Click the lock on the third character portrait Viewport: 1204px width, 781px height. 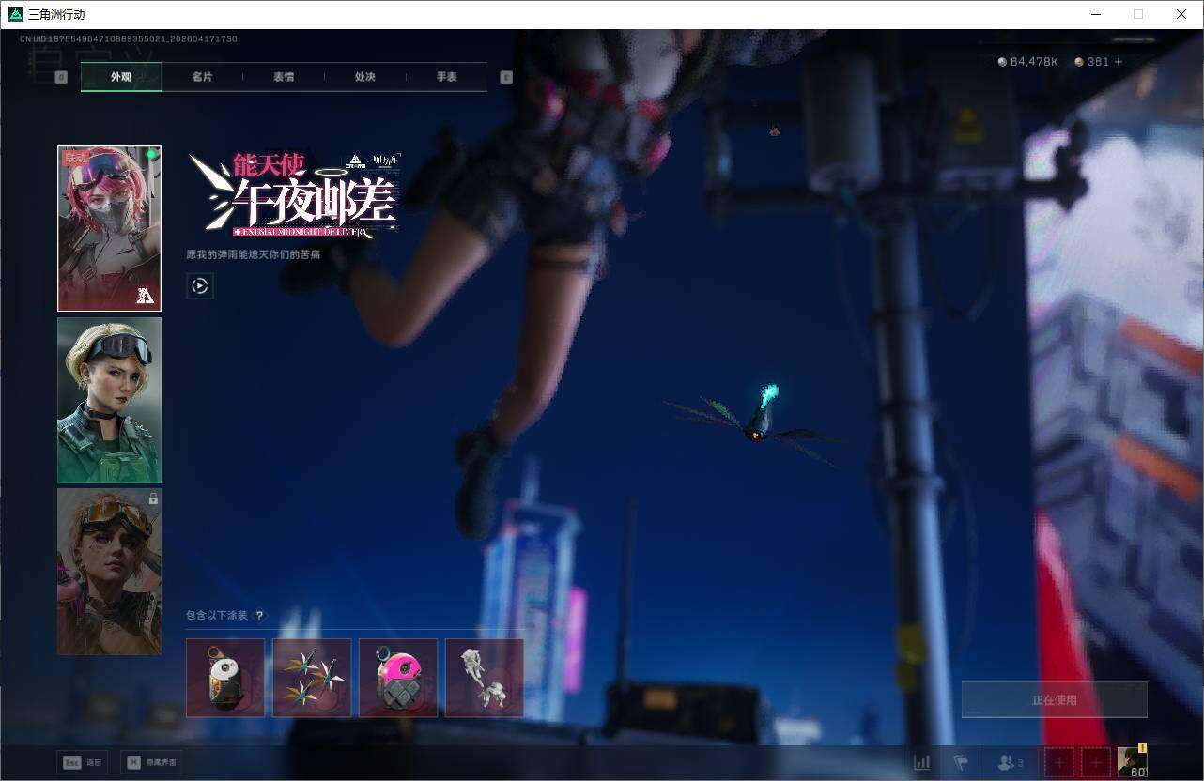[153, 499]
